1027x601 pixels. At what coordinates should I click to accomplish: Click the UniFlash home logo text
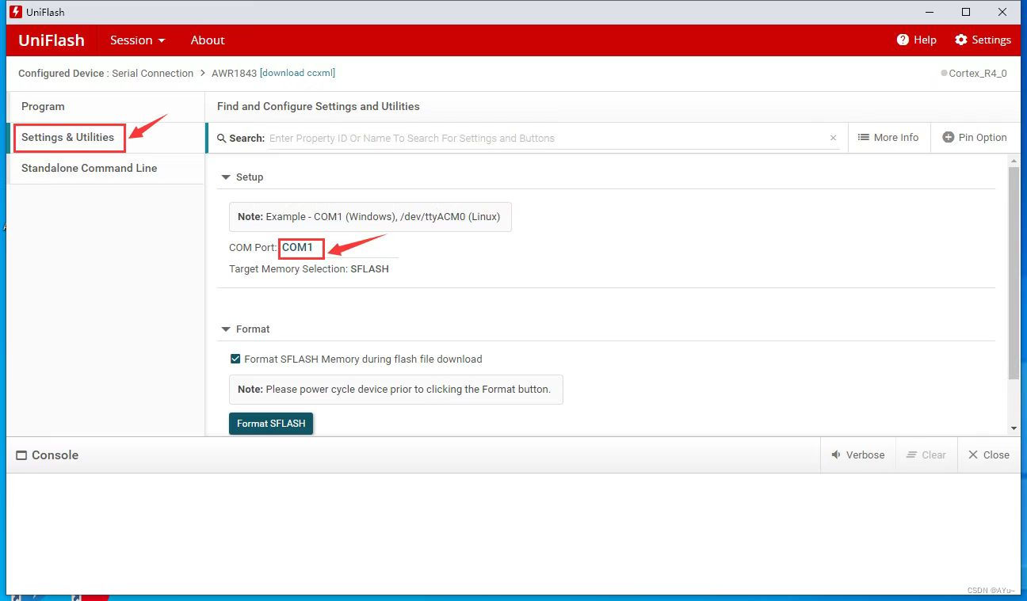point(52,40)
